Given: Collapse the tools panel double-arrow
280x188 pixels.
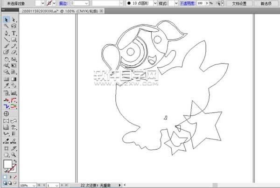Looking at the screenshot, I should [4, 10].
